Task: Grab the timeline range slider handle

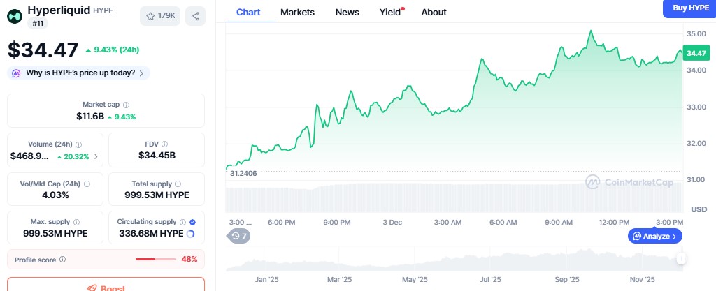Action: pos(681,259)
